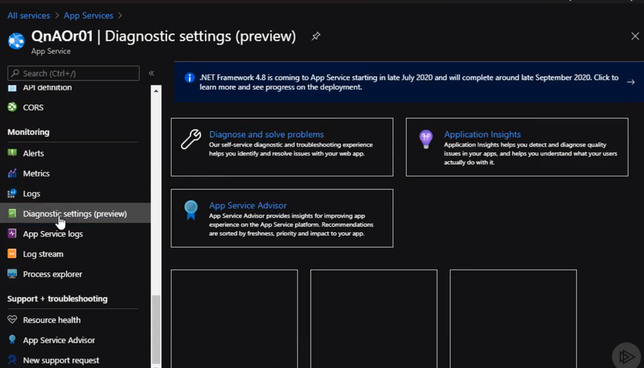644x368 pixels.
Task: Open the .NET Framework 4.8 notification banner
Action: 408,82
